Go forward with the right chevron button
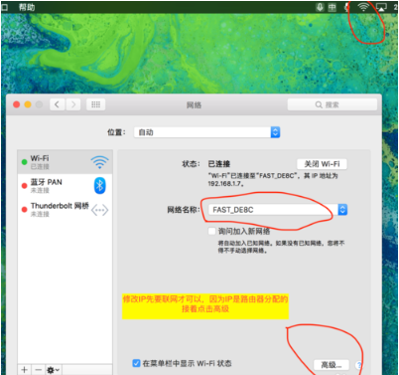399x375 pixels. click(73, 104)
